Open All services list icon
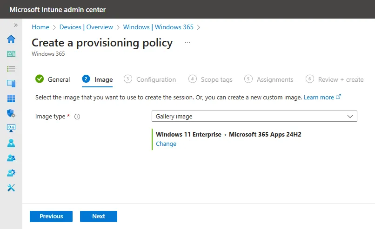Screen dimensions: 375x229 point(11,69)
